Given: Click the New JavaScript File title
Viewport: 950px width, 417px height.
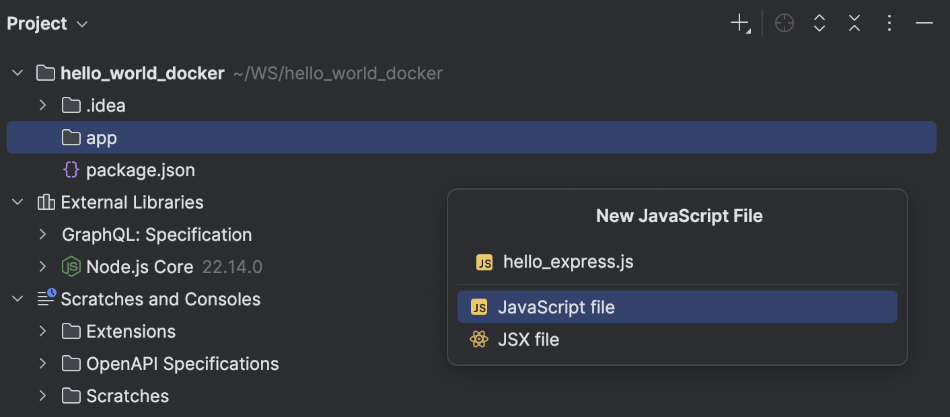Looking at the screenshot, I should (680, 216).
